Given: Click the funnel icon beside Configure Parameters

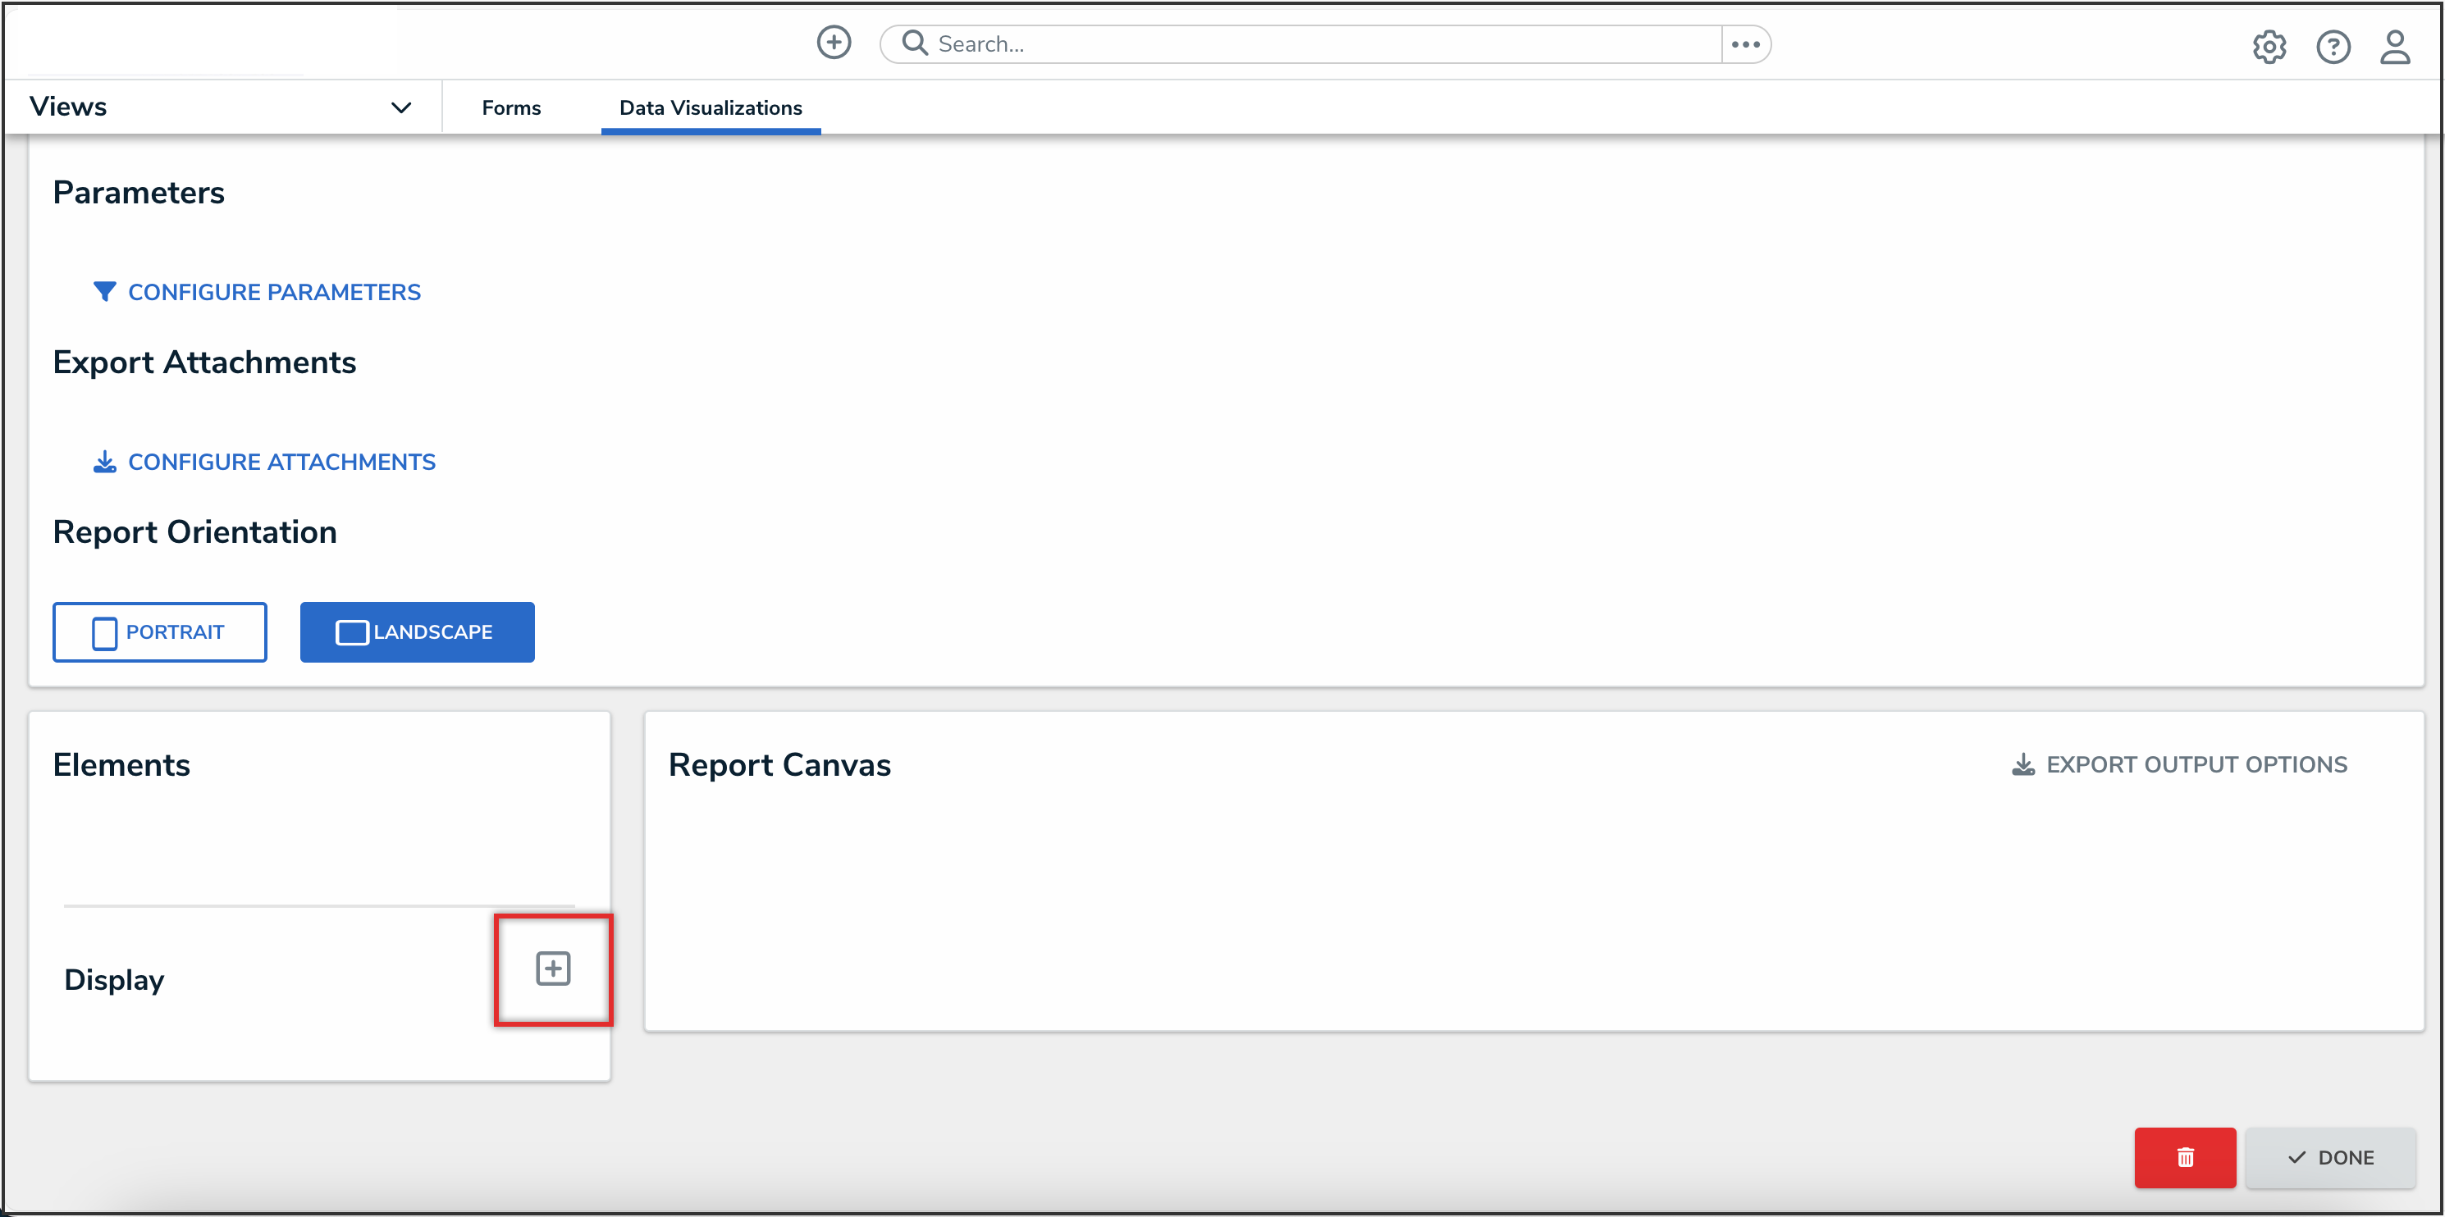Looking at the screenshot, I should (x=104, y=291).
